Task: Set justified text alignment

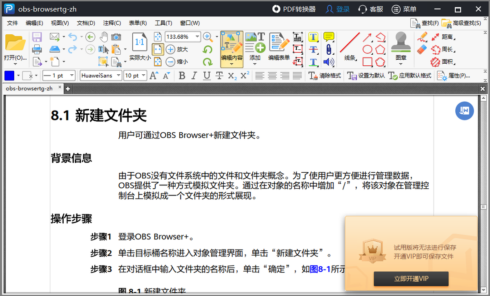Action: [x=298, y=76]
